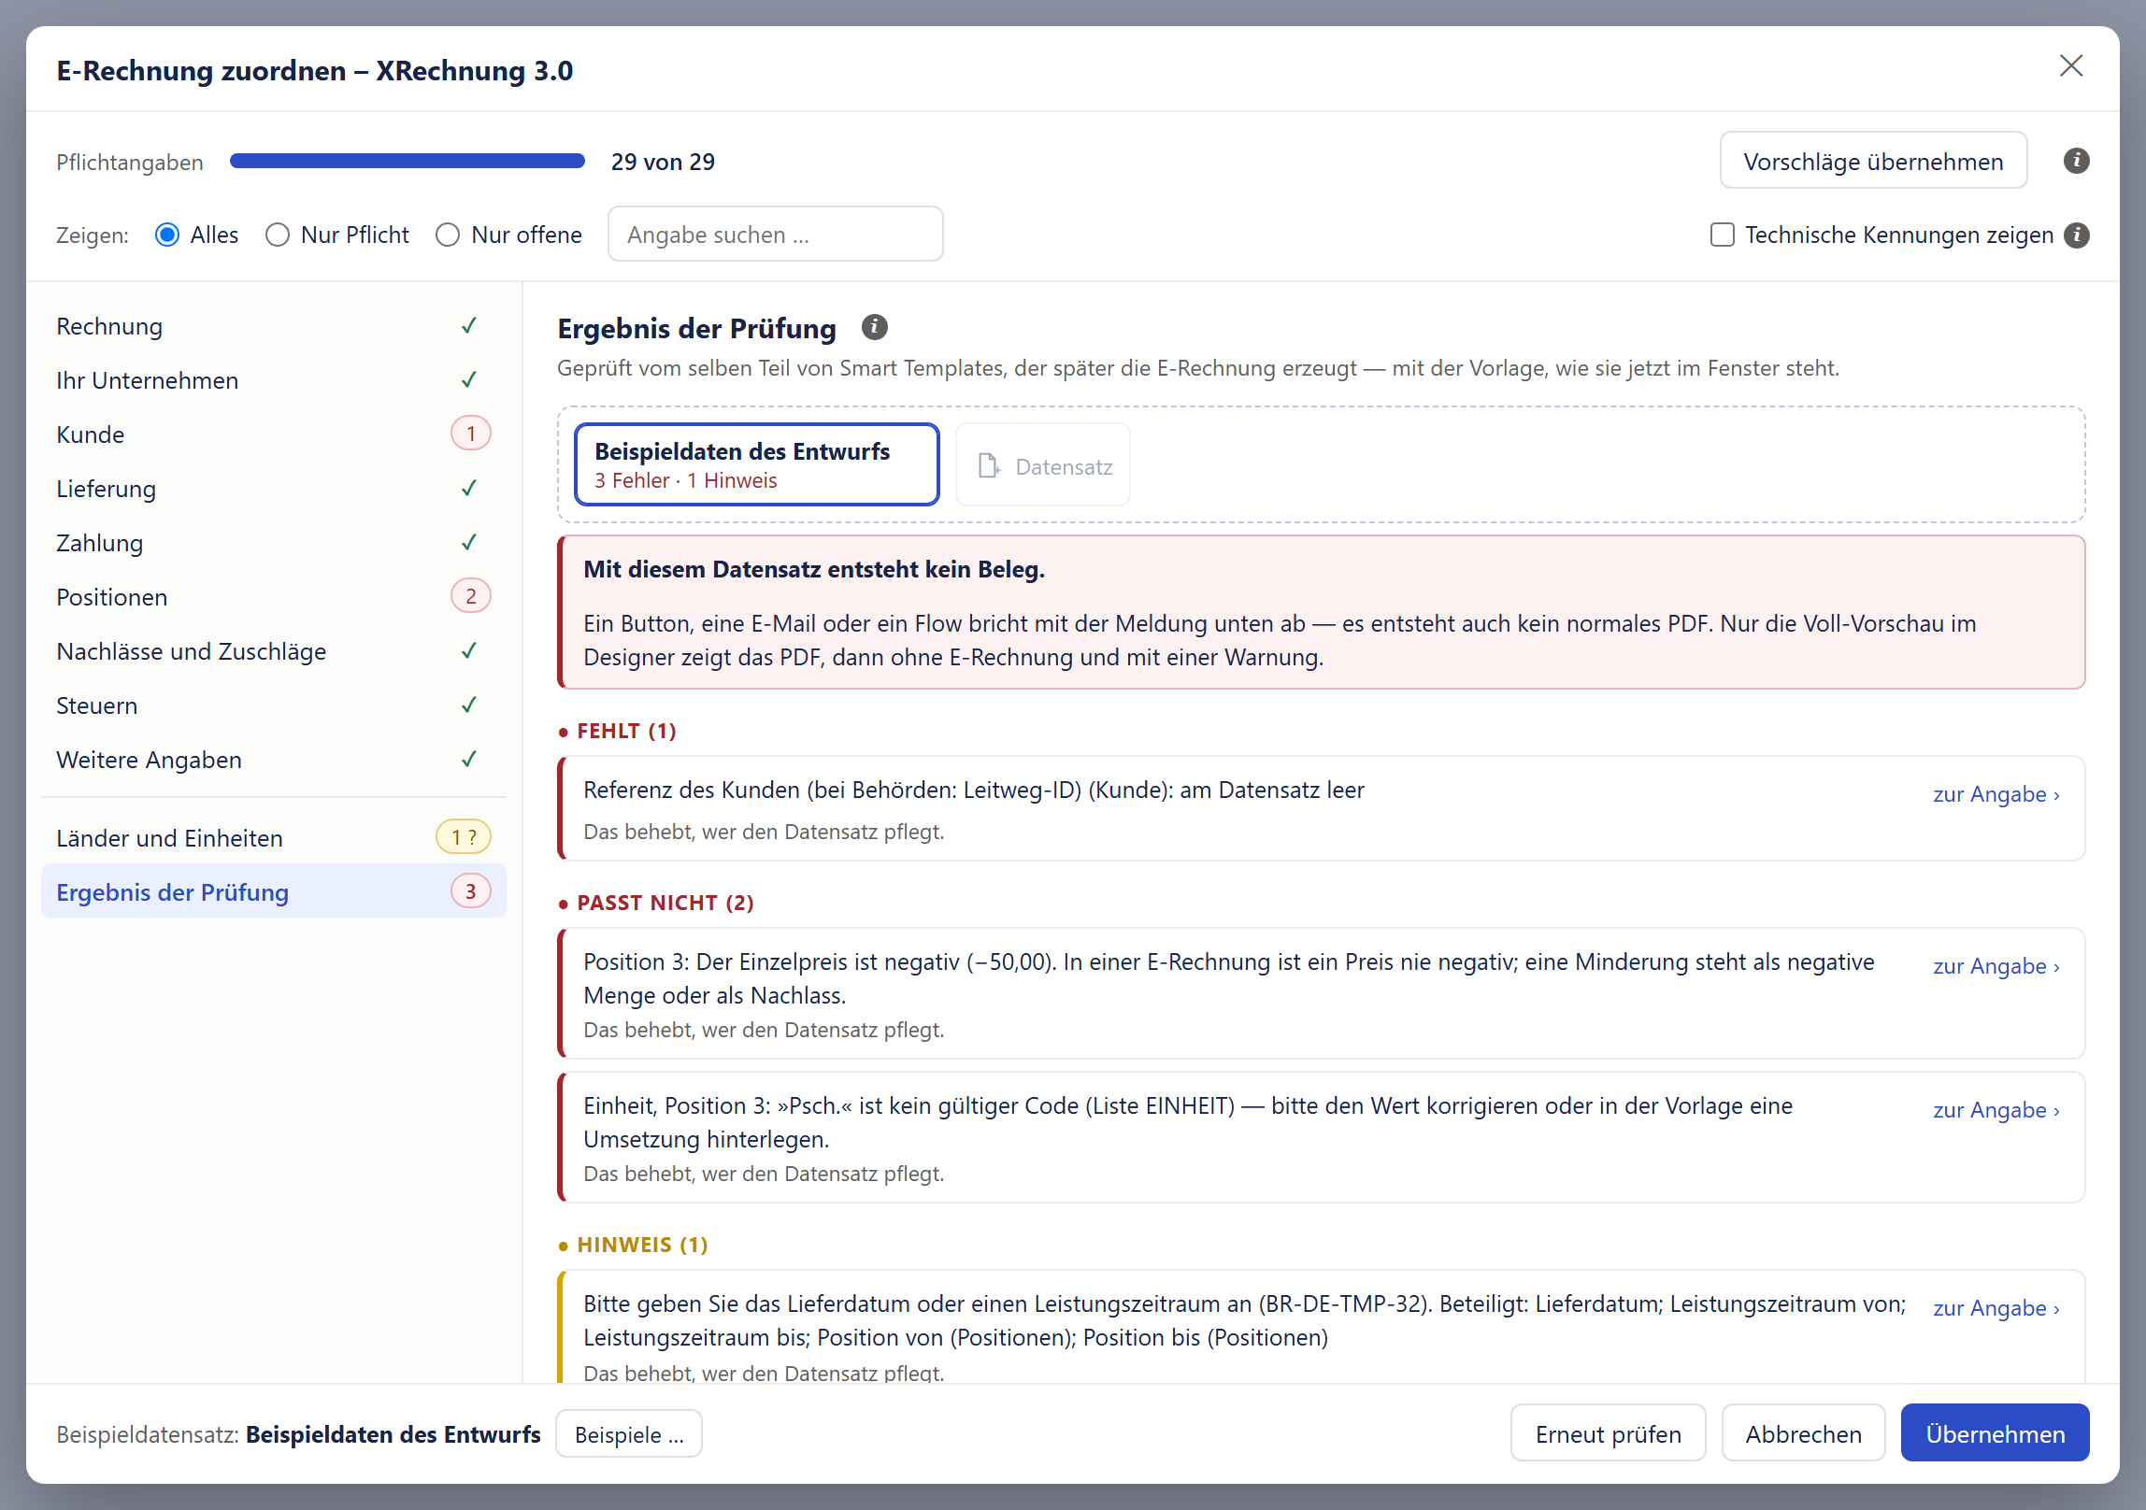The height and width of the screenshot is (1510, 2146).
Task: Open the Beispiele … picker
Action: (x=629, y=1433)
